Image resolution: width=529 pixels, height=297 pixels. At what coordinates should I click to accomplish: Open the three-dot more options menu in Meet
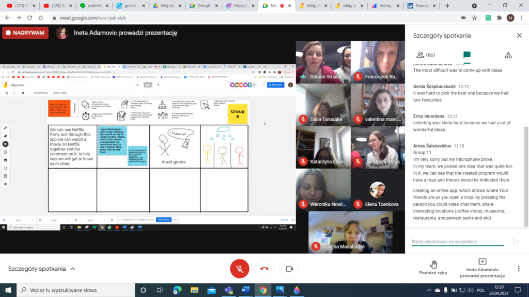[519, 269]
